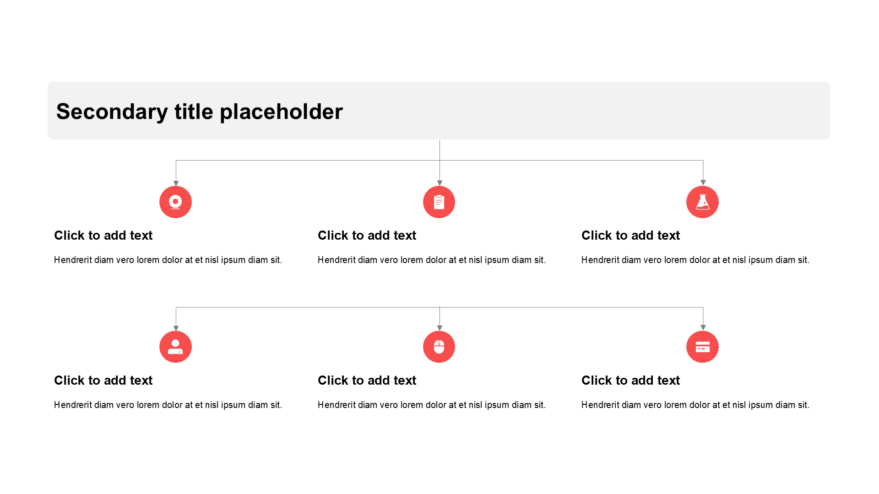
Task: Click the heading below the mouse icon
Action: (x=367, y=380)
